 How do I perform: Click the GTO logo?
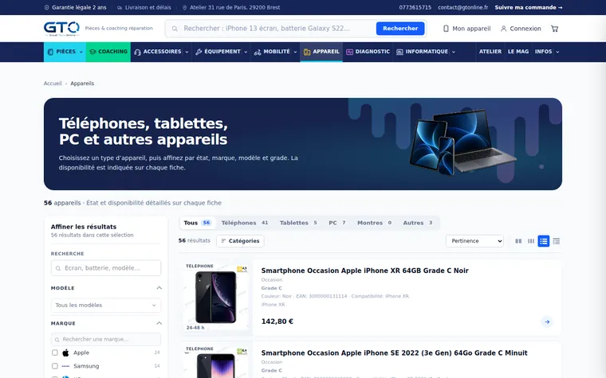point(61,29)
